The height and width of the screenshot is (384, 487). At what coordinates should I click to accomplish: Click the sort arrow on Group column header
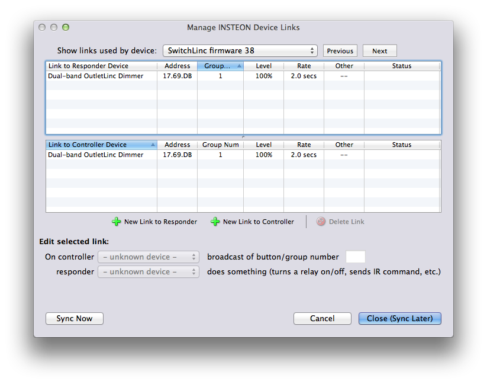pos(239,66)
